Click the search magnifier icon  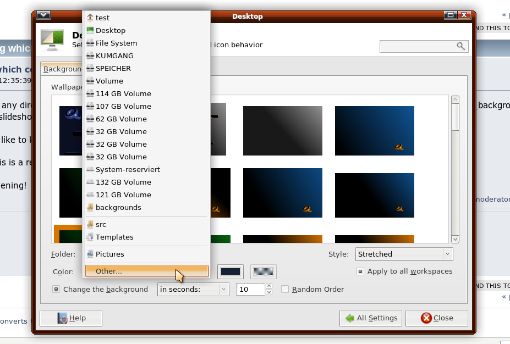(x=460, y=46)
